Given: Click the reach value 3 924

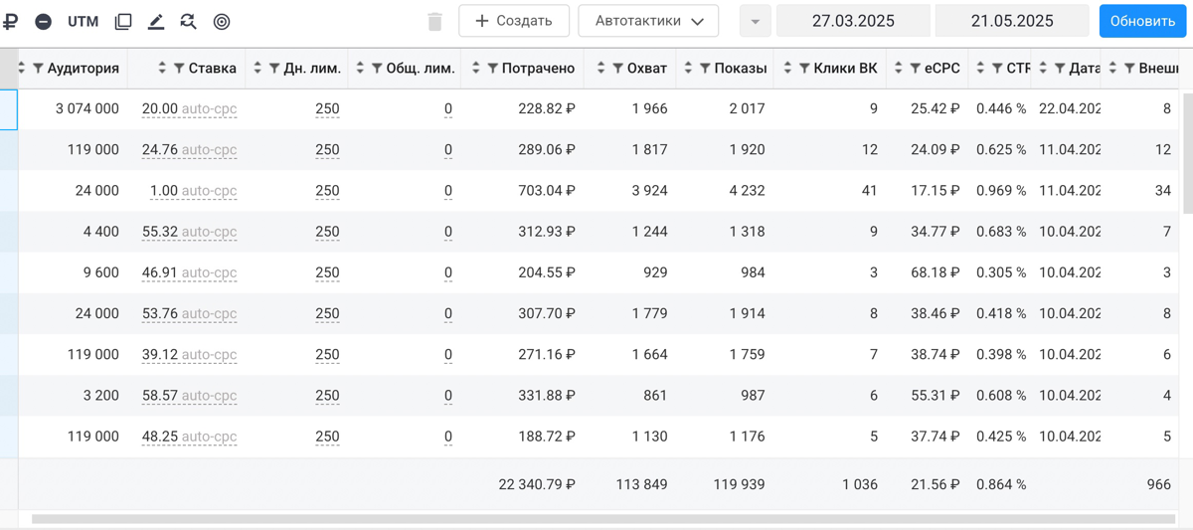Looking at the screenshot, I should 650,191.
